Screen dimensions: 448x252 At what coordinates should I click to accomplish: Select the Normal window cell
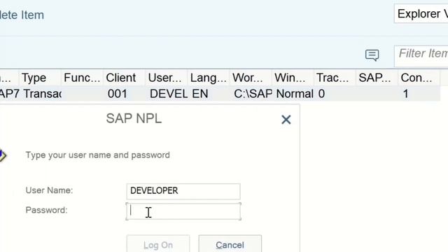pos(293,94)
